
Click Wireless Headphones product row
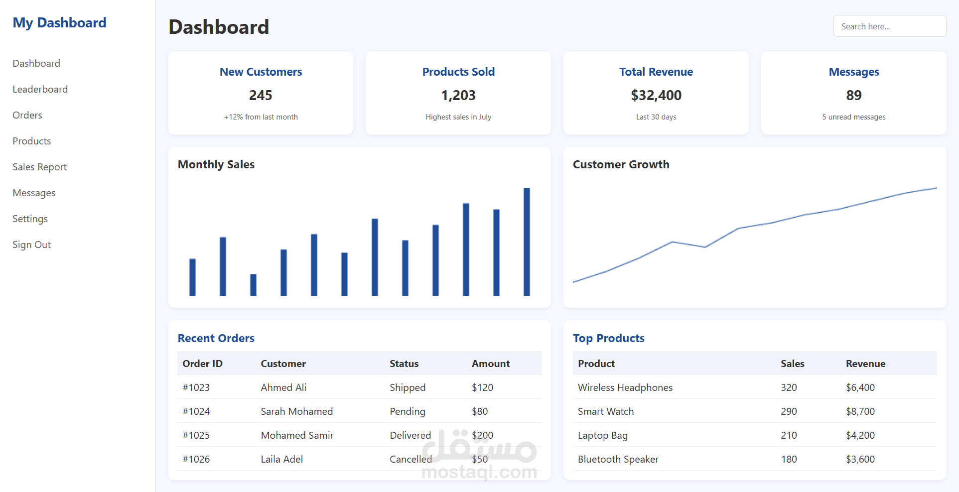[x=755, y=387]
